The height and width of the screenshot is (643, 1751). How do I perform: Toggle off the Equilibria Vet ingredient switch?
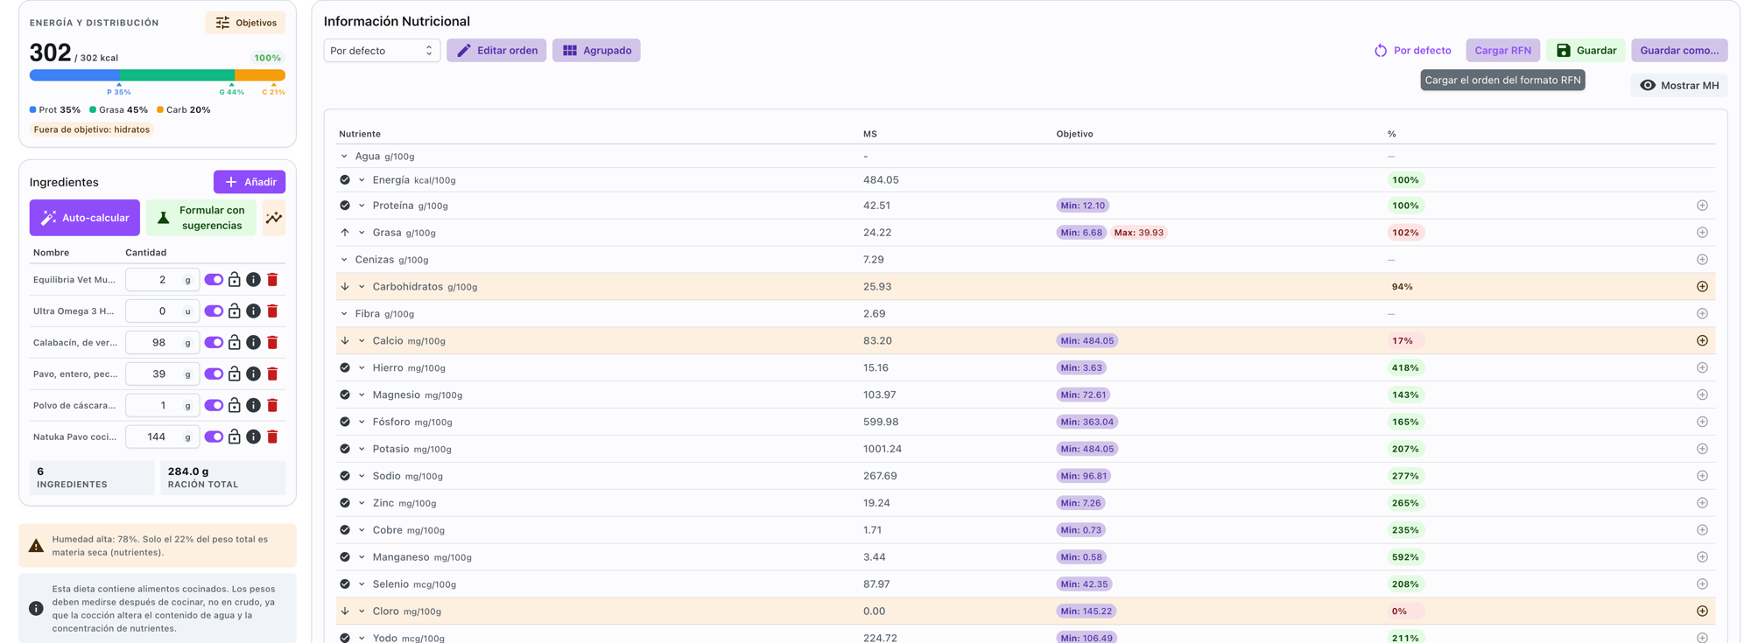(214, 280)
